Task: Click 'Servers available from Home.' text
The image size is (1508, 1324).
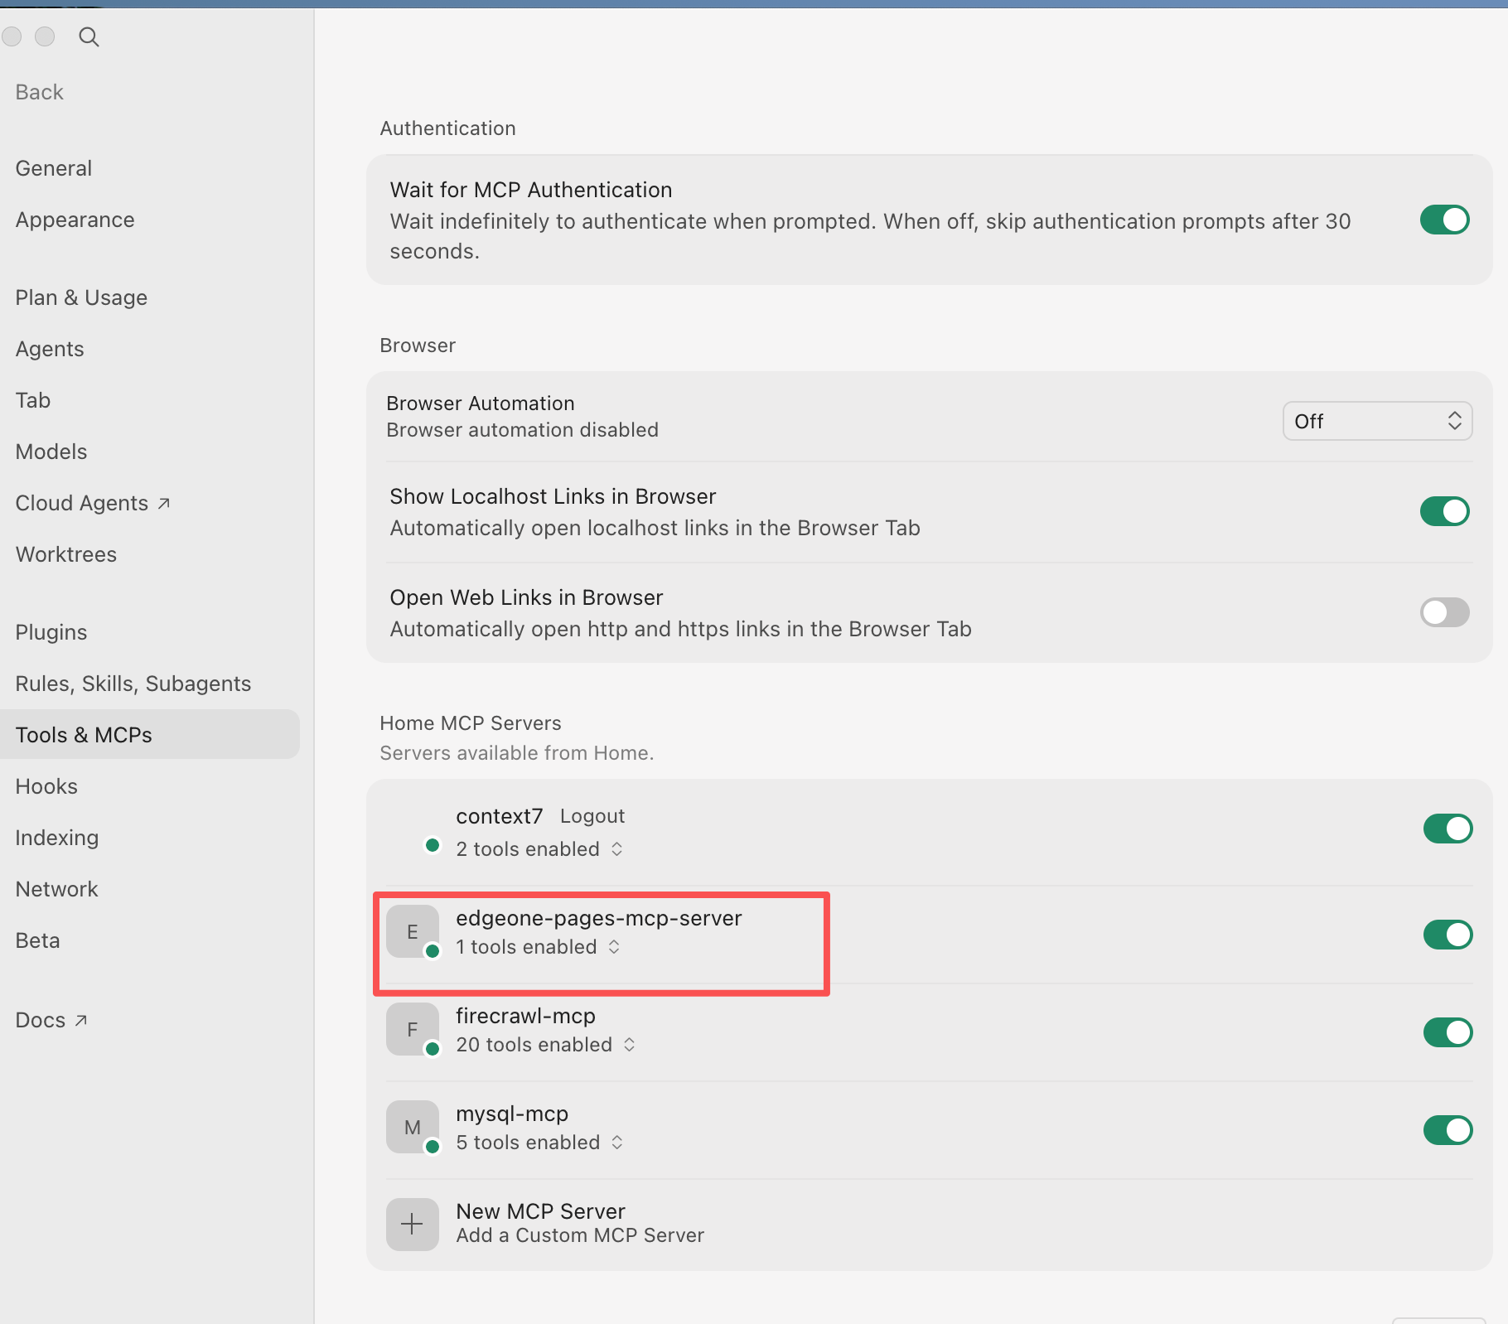Action: pyautogui.click(x=517, y=753)
